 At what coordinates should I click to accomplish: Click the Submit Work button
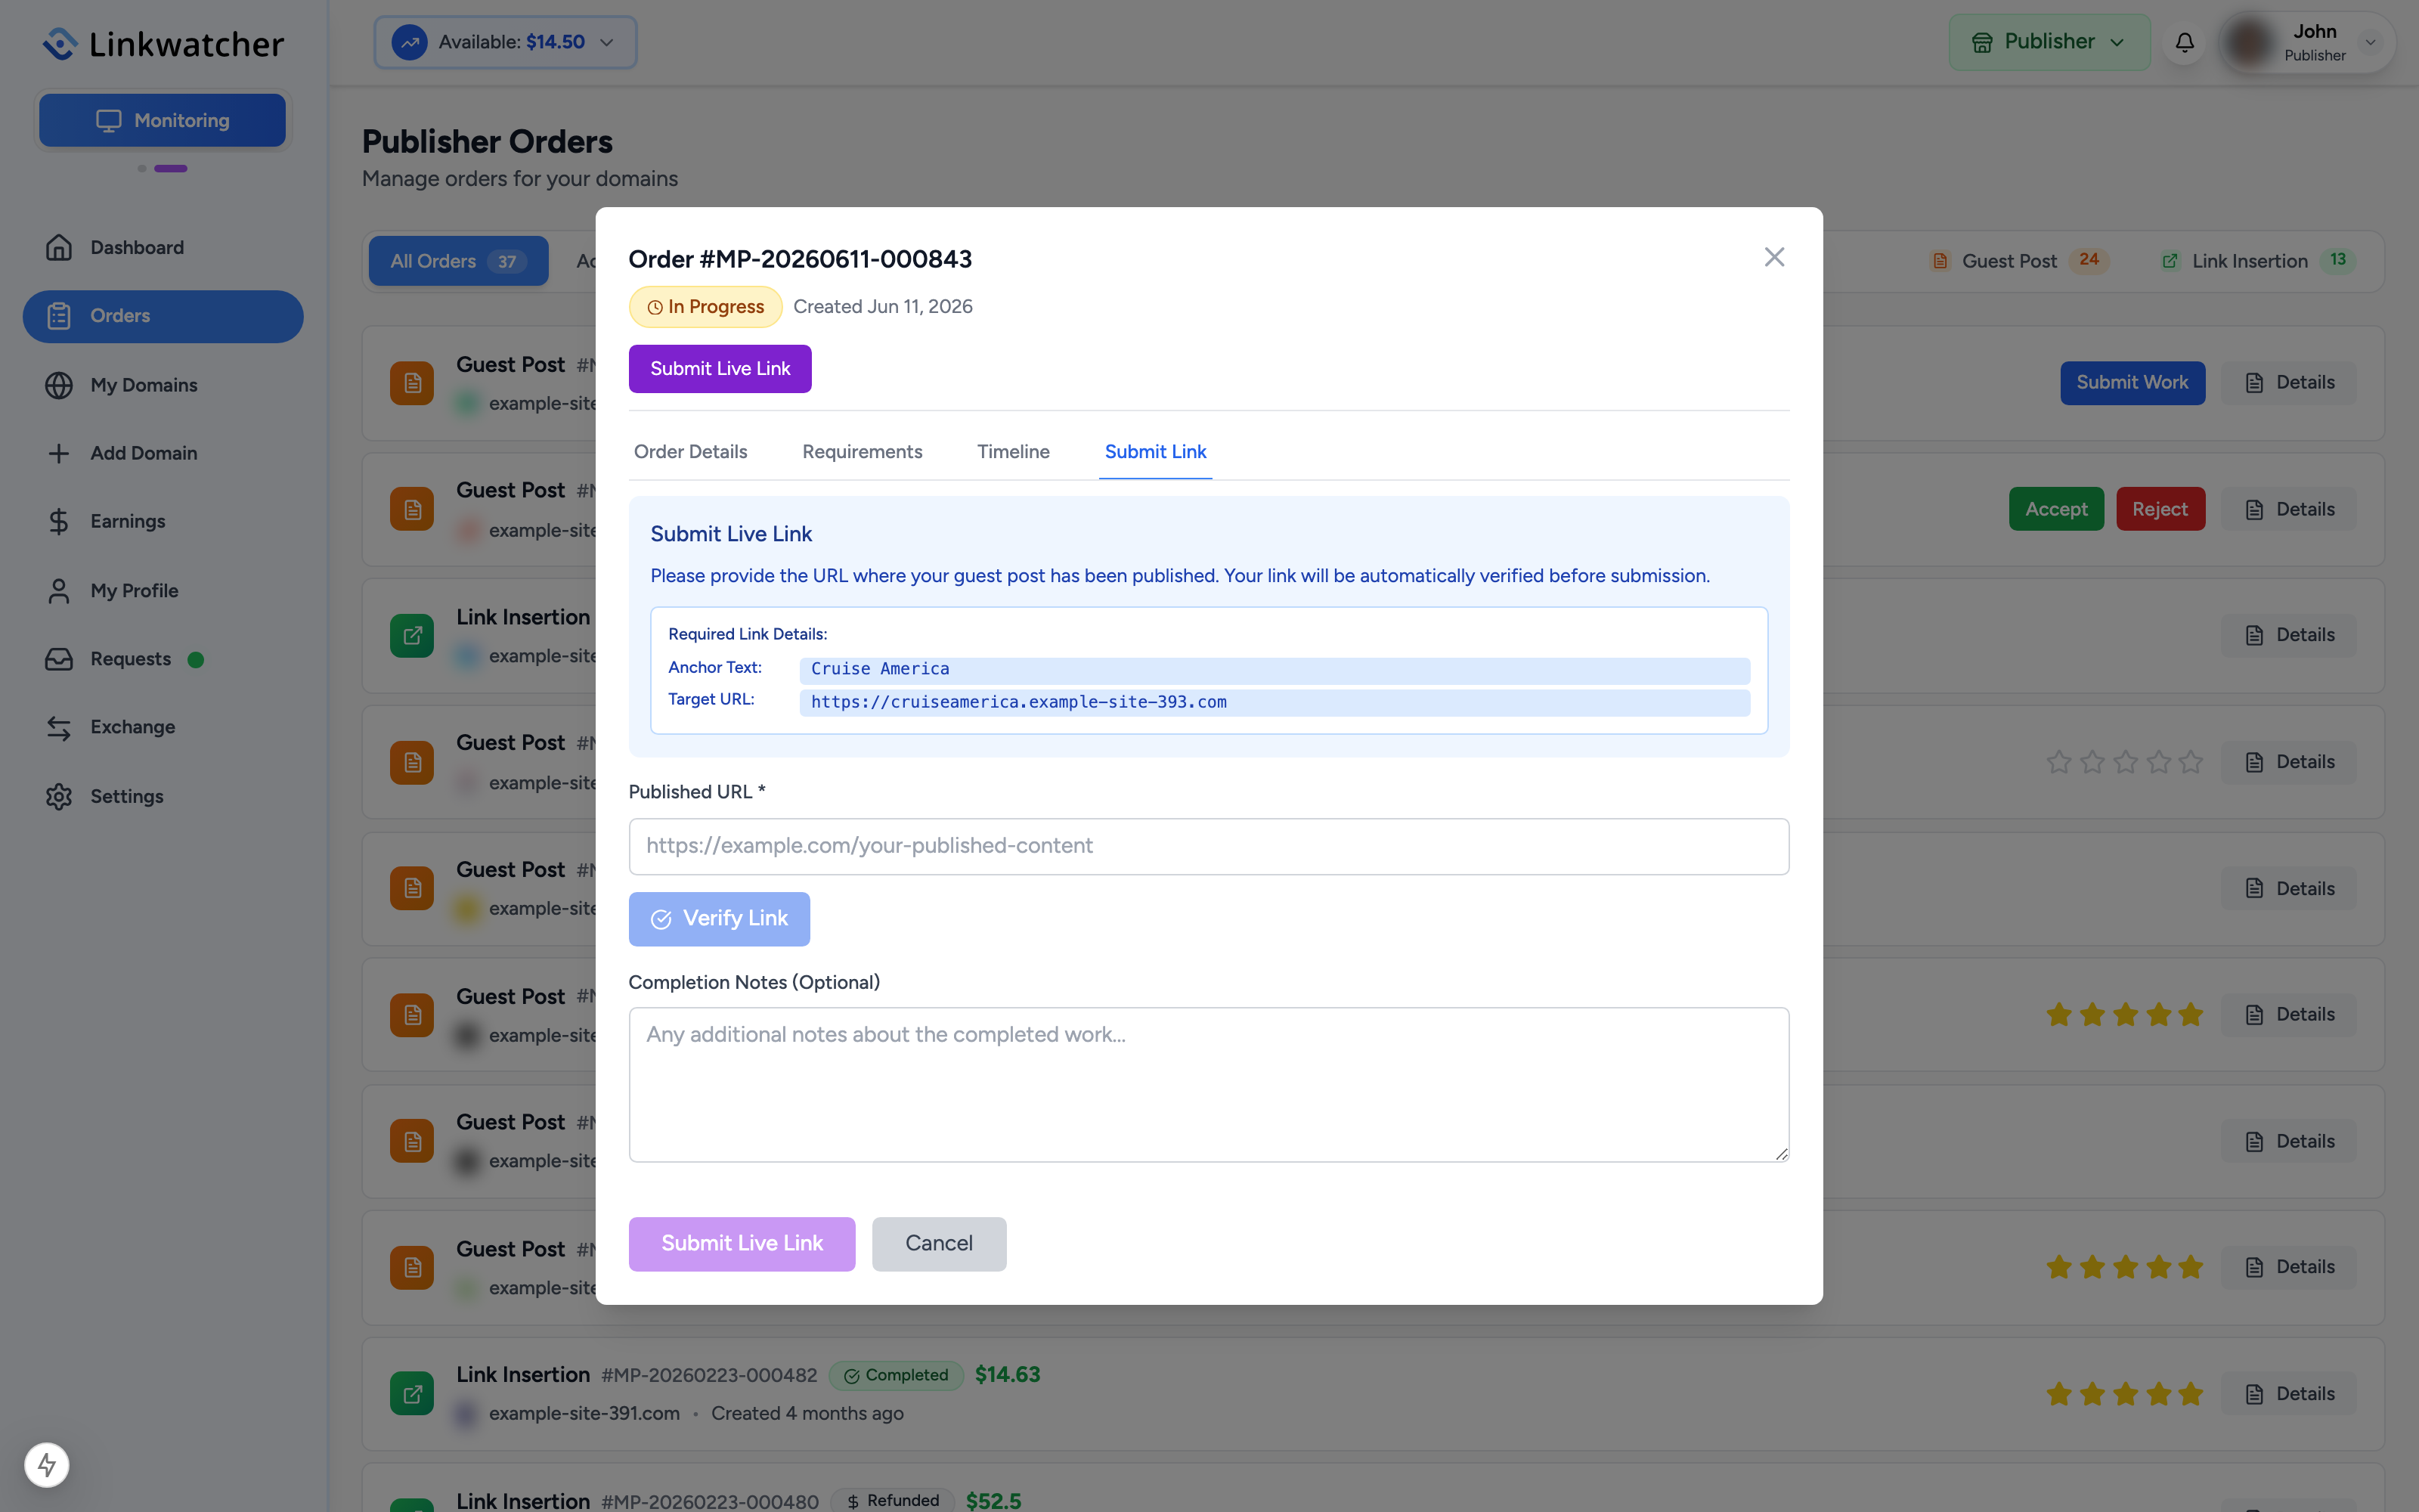pos(2132,383)
